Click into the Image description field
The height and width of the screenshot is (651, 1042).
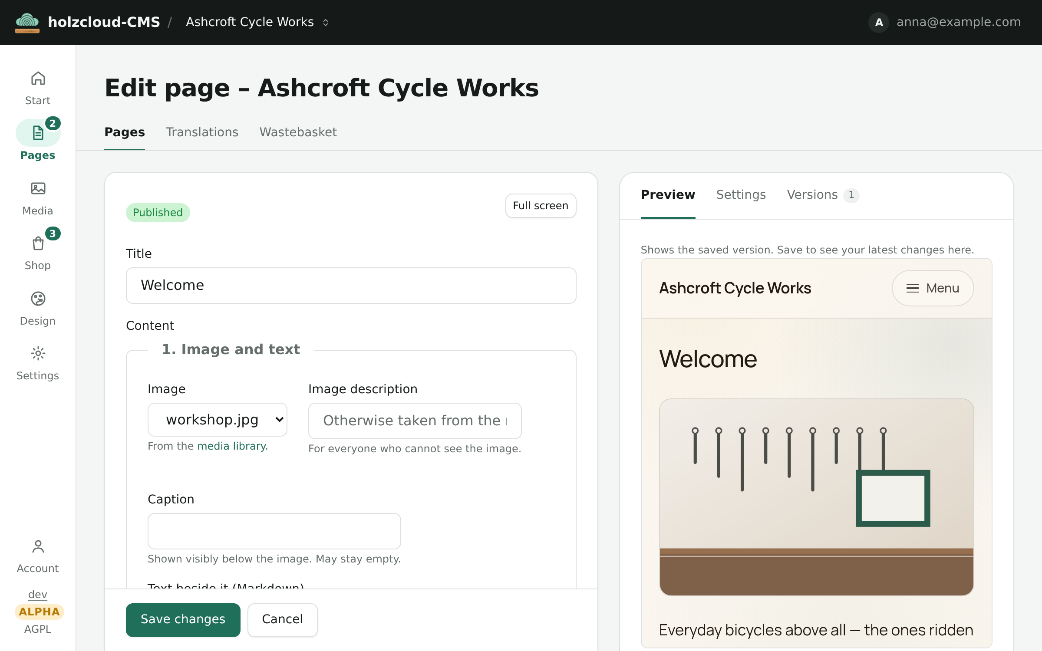point(415,421)
